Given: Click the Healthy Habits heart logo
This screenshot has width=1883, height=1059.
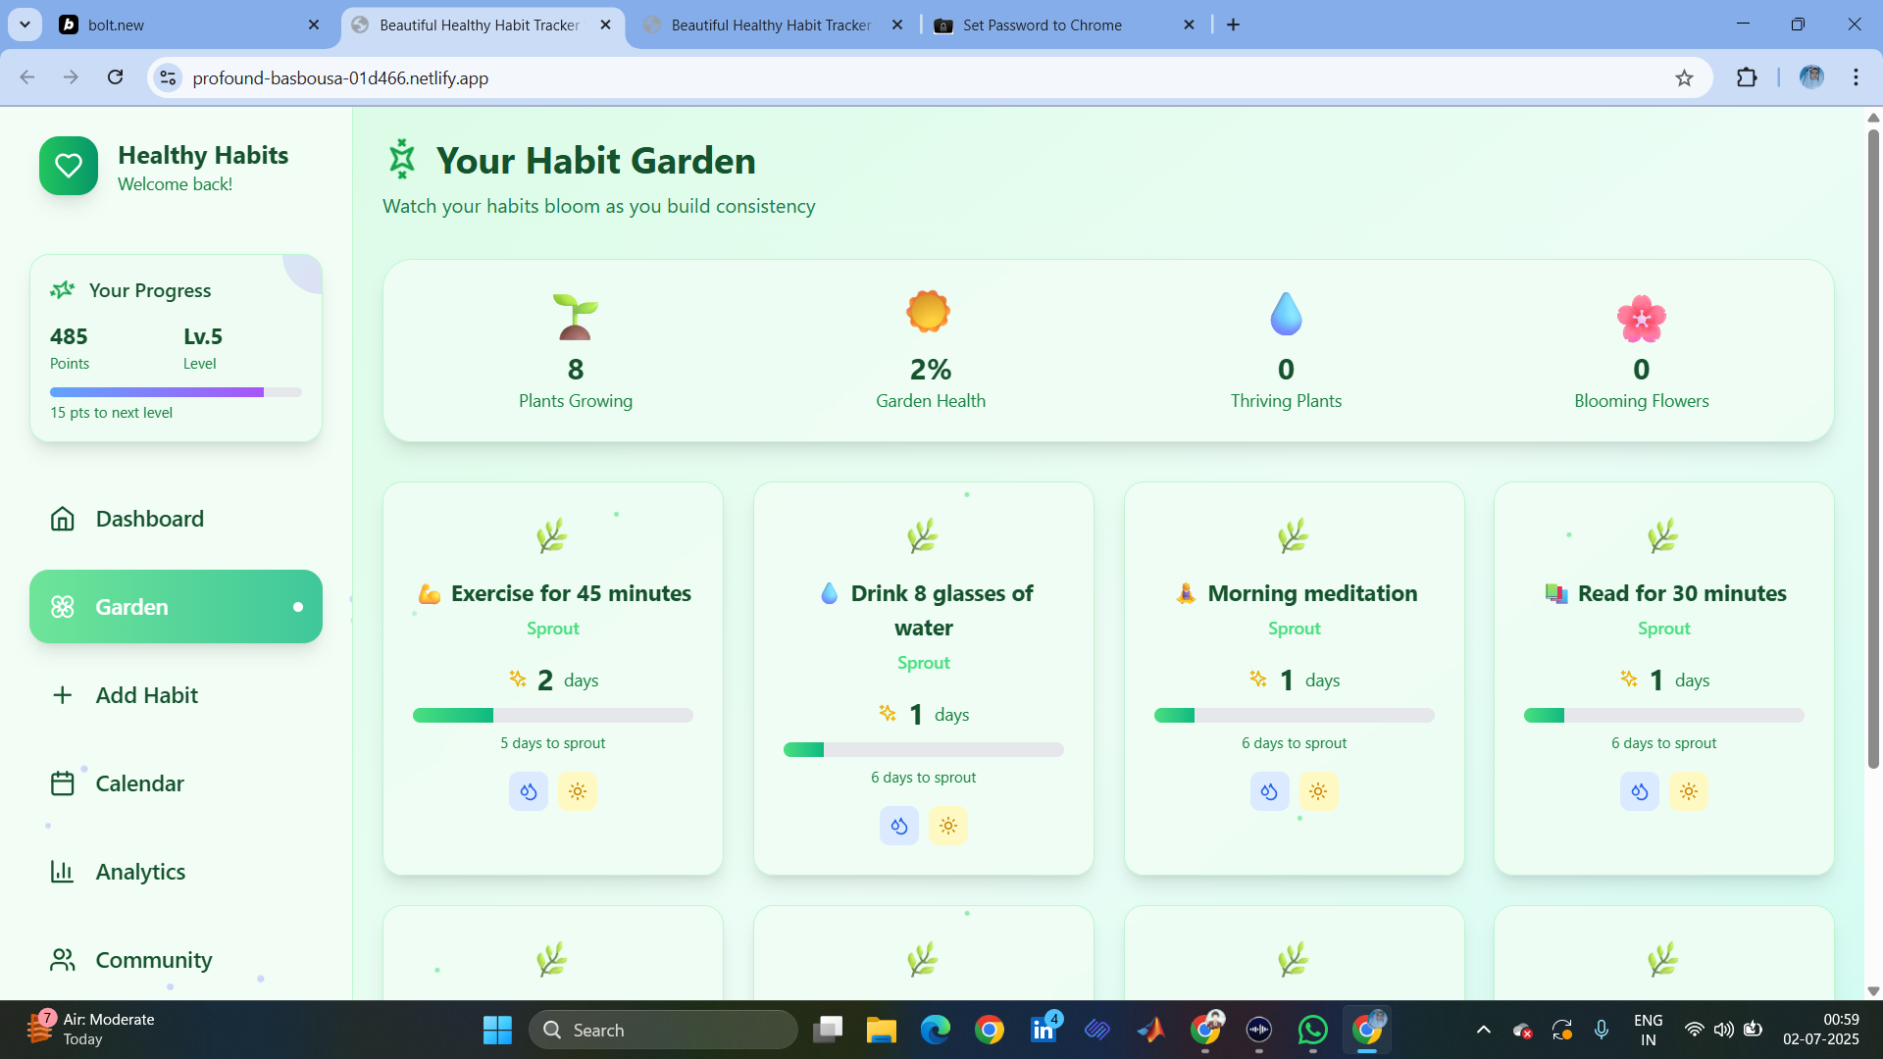Looking at the screenshot, I should [69, 166].
